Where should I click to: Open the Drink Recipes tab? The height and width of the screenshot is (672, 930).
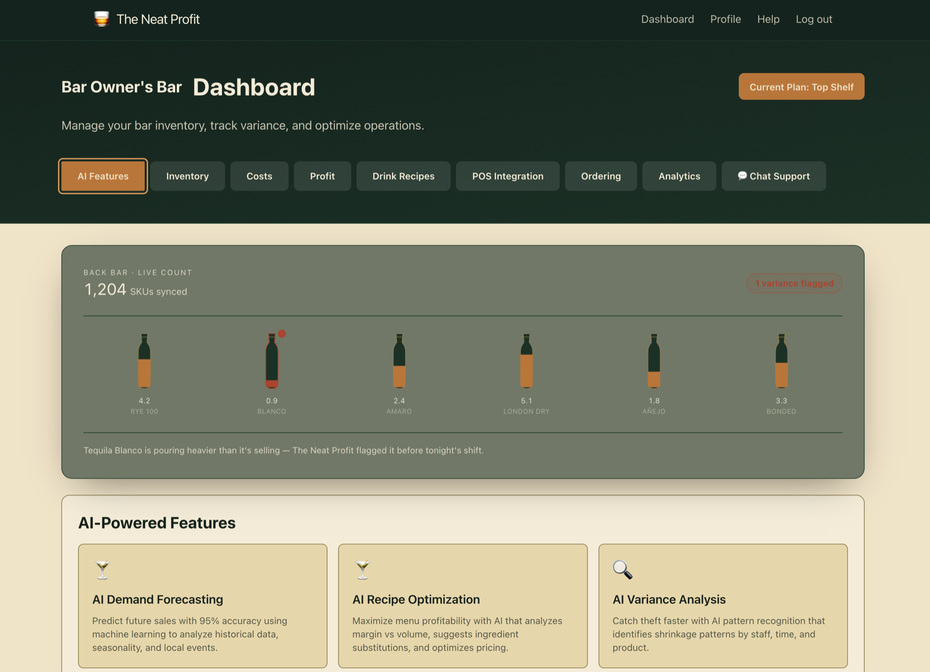[x=403, y=176]
